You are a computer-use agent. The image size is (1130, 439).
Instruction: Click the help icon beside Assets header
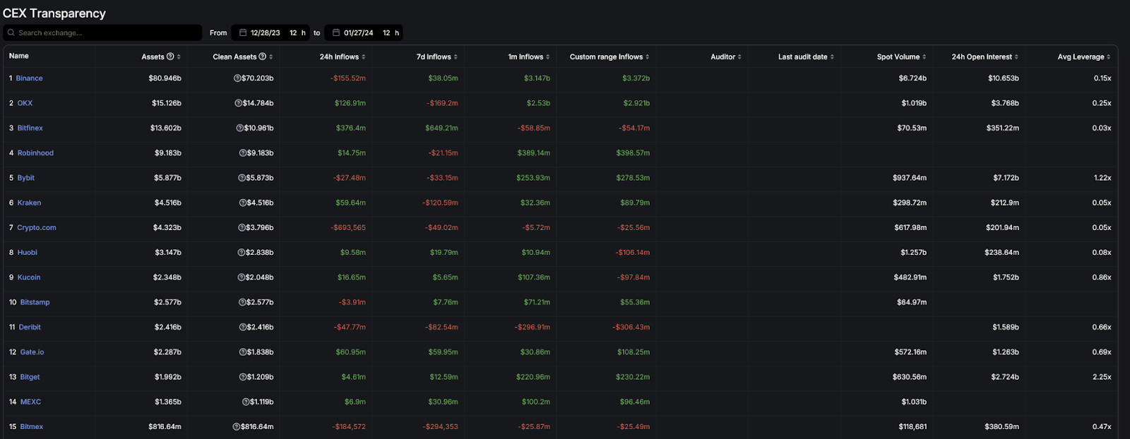pos(170,56)
